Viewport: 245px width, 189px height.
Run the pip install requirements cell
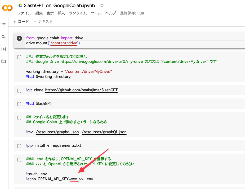(x=19, y=146)
